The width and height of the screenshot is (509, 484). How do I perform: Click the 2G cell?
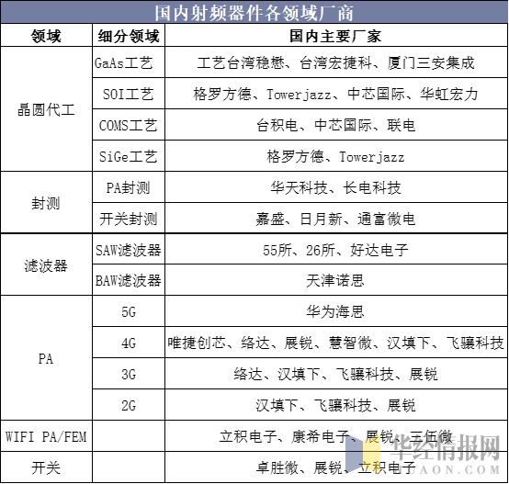click(x=129, y=405)
